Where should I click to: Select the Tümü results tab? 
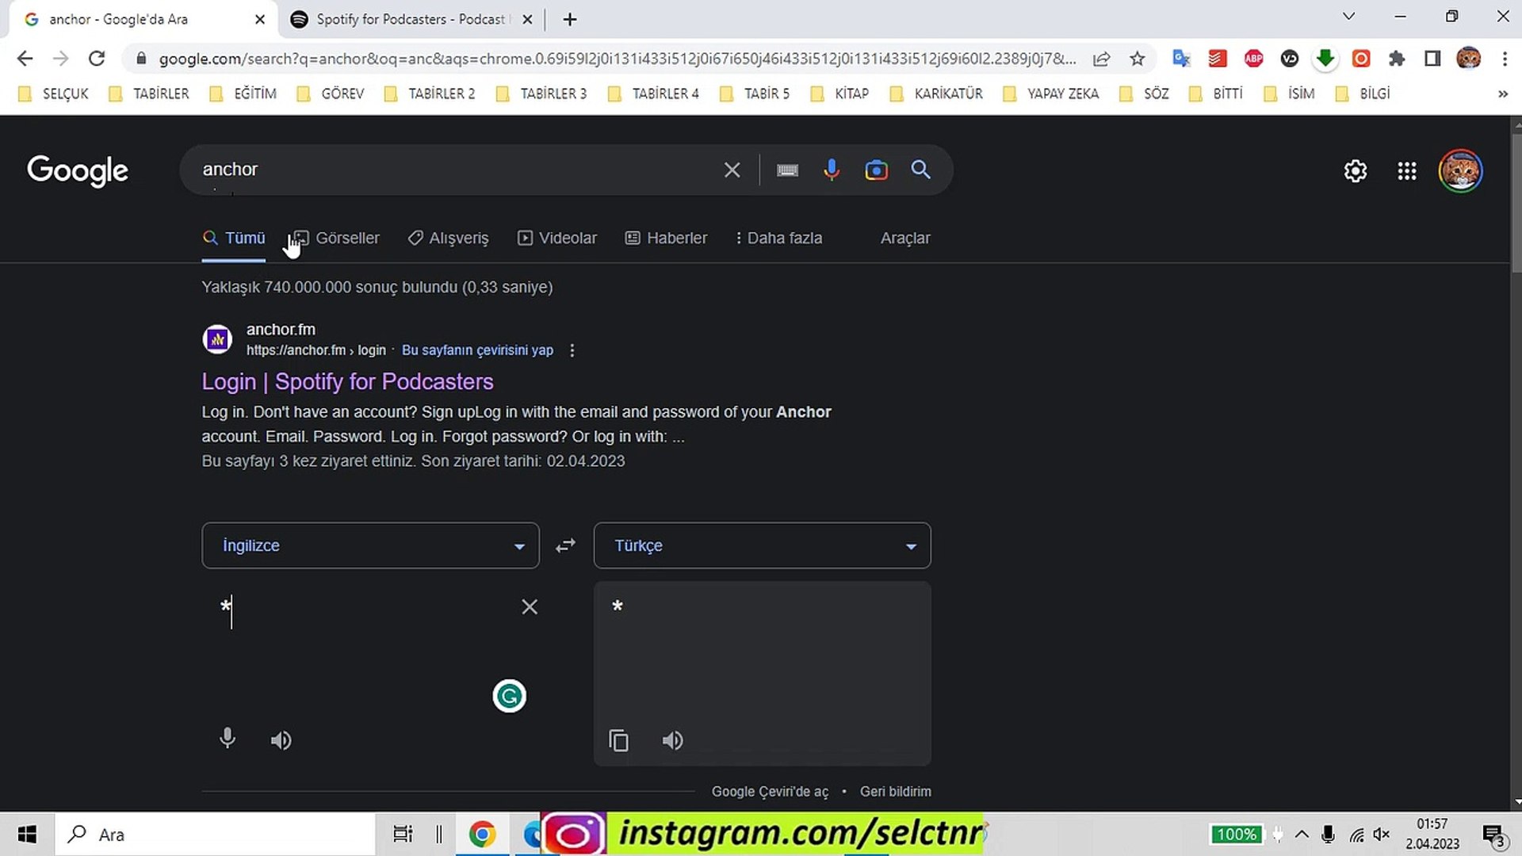234,238
